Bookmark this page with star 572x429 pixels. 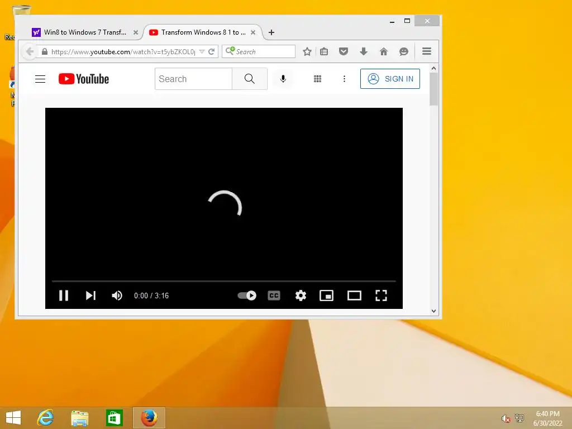point(307,51)
